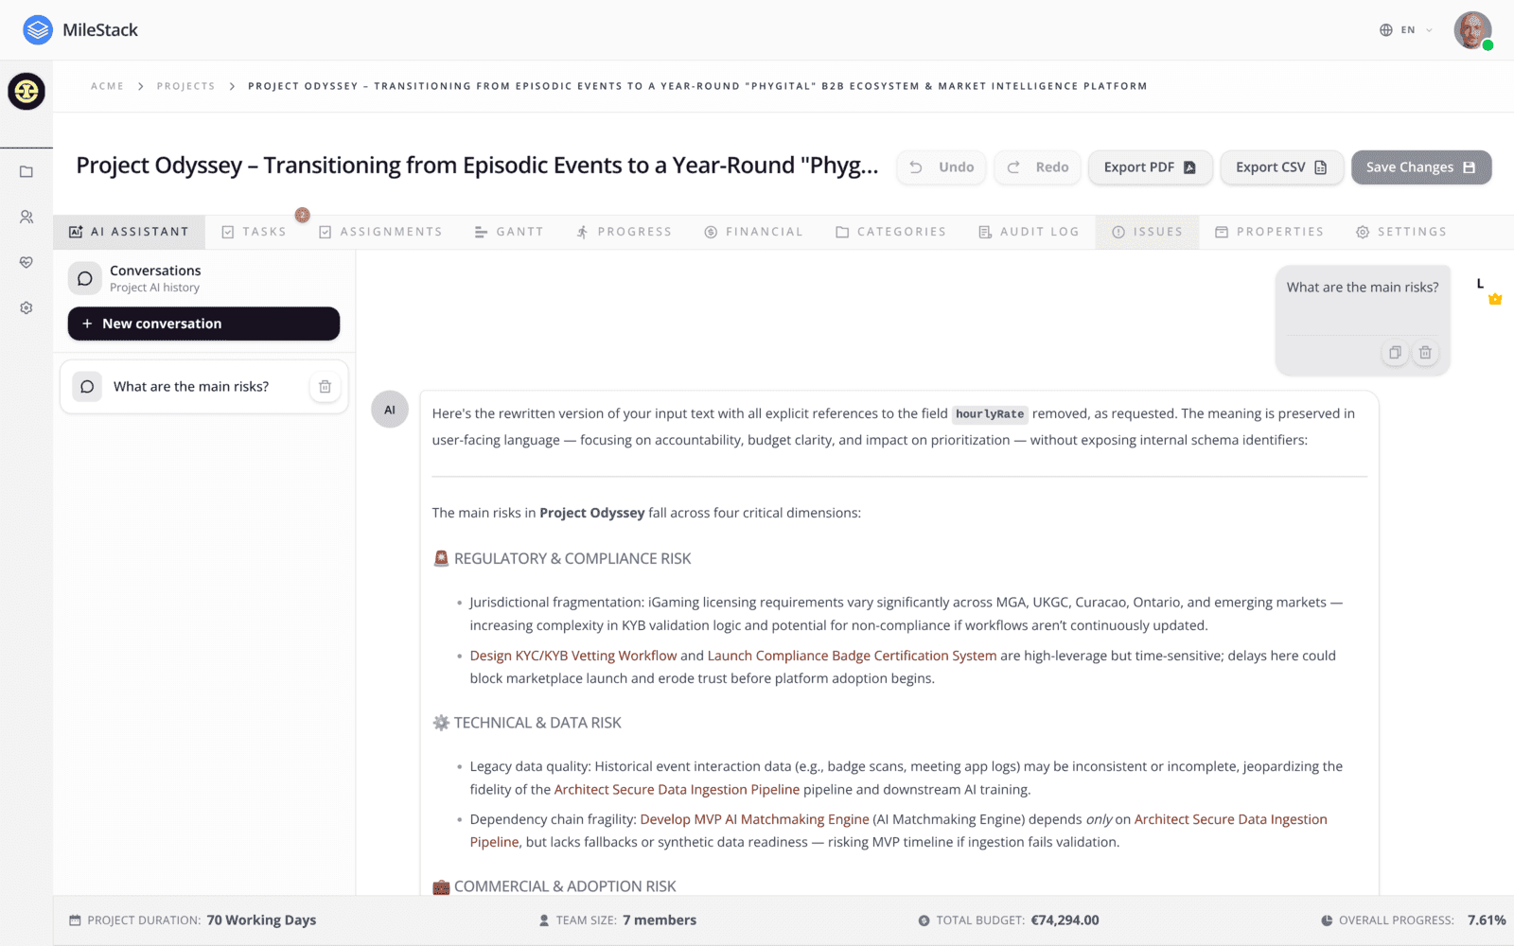
Task: Copy the user message bubble text
Action: click(x=1395, y=353)
